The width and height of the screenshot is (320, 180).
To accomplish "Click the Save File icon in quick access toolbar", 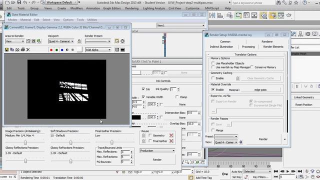I will [19, 2].
